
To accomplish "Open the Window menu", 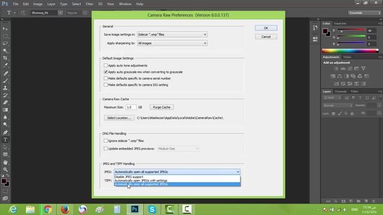I will pyautogui.click(x=125, y=4).
